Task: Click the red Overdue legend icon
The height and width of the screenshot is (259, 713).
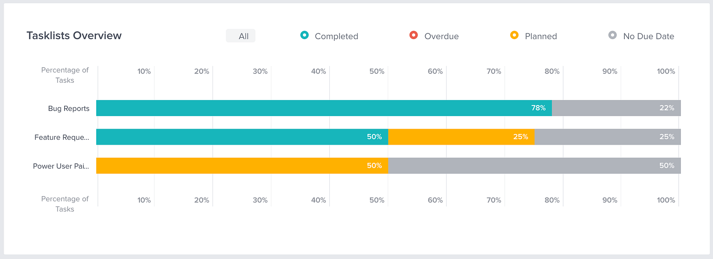Action: pos(414,35)
